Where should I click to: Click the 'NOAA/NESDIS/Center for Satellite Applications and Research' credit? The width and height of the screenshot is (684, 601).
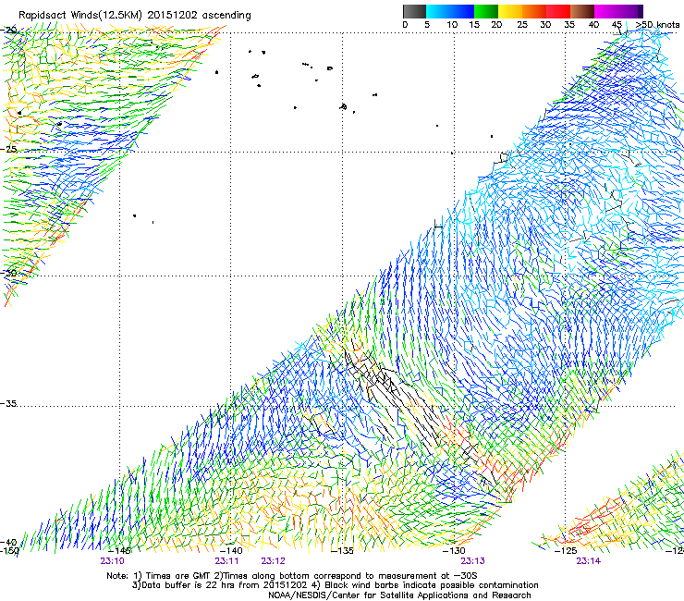(x=399, y=595)
